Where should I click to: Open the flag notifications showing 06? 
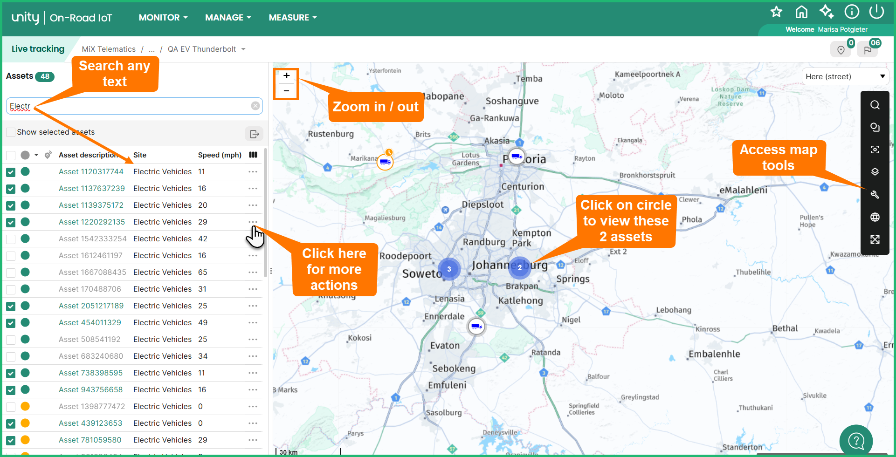pyautogui.click(x=868, y=49)
